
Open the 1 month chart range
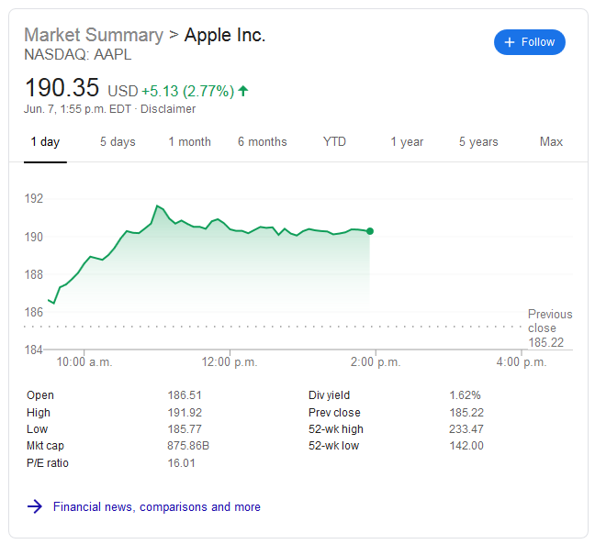point(189,142)
